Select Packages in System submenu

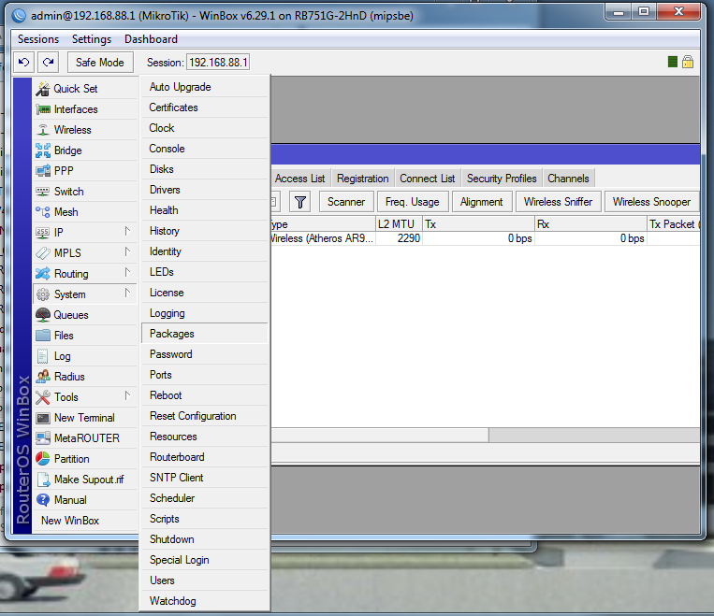(x=204, y=334)
